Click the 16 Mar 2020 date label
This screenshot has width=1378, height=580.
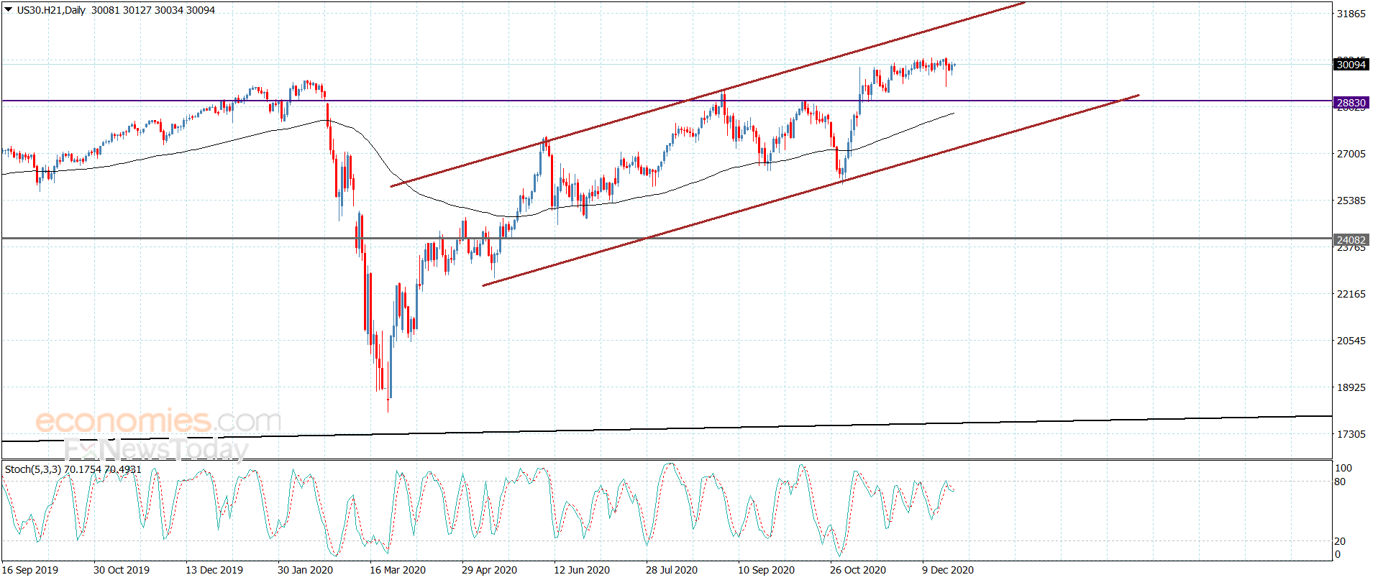(x=398, y=570)
